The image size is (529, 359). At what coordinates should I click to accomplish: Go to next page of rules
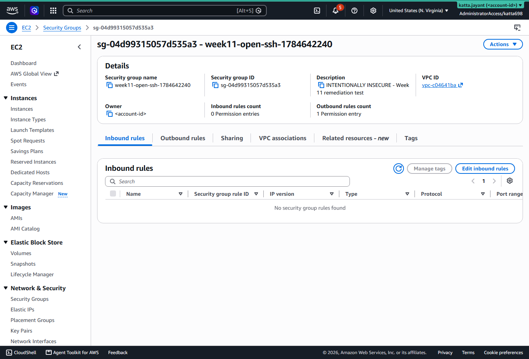point(494,181)
